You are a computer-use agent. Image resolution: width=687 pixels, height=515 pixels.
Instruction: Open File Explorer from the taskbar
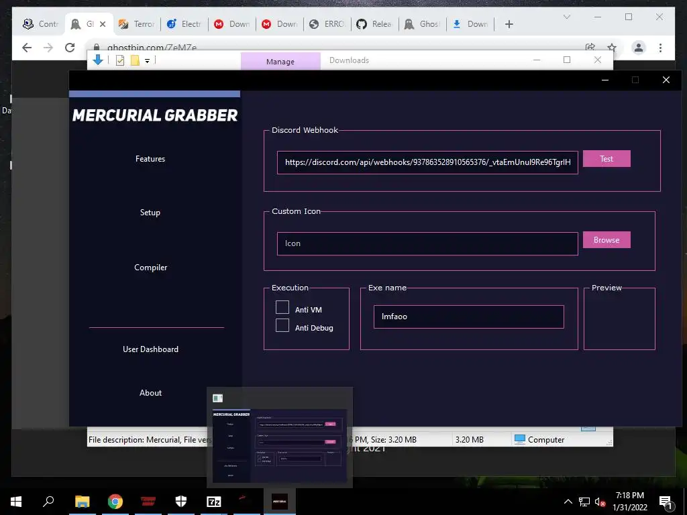pos(82,502)
